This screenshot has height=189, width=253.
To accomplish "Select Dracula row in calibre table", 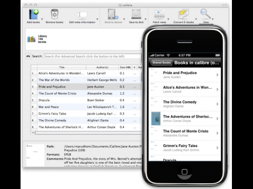I will tap(86, 100).
